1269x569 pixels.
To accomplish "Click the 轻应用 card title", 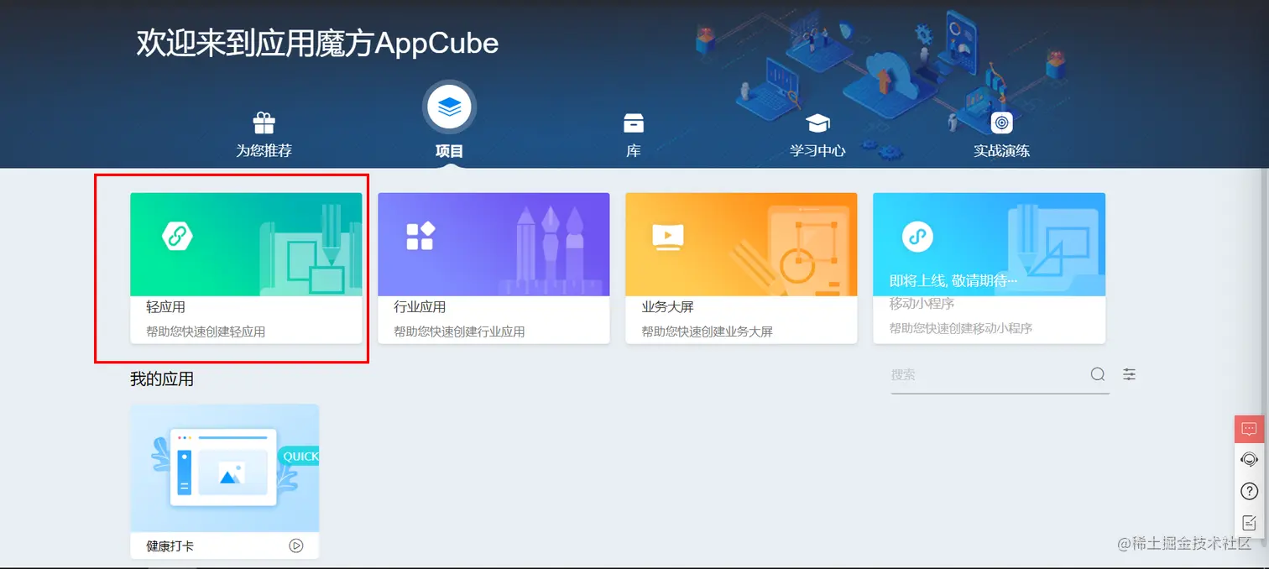I will (166, 307).
